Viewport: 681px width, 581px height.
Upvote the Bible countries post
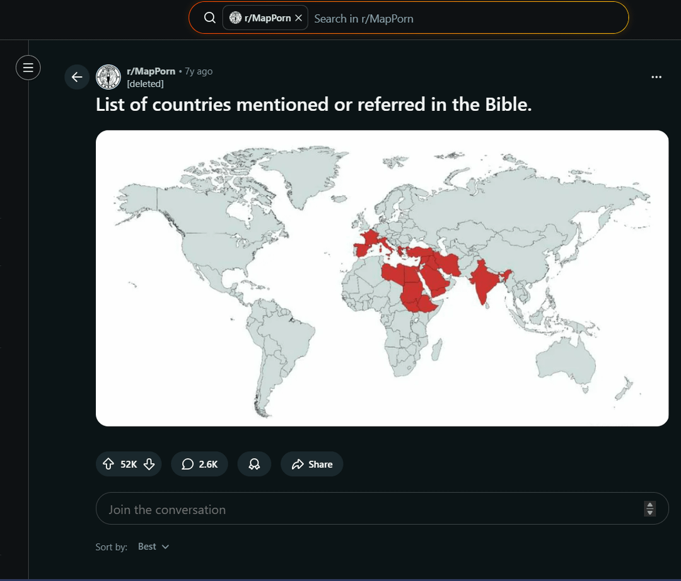108,464
